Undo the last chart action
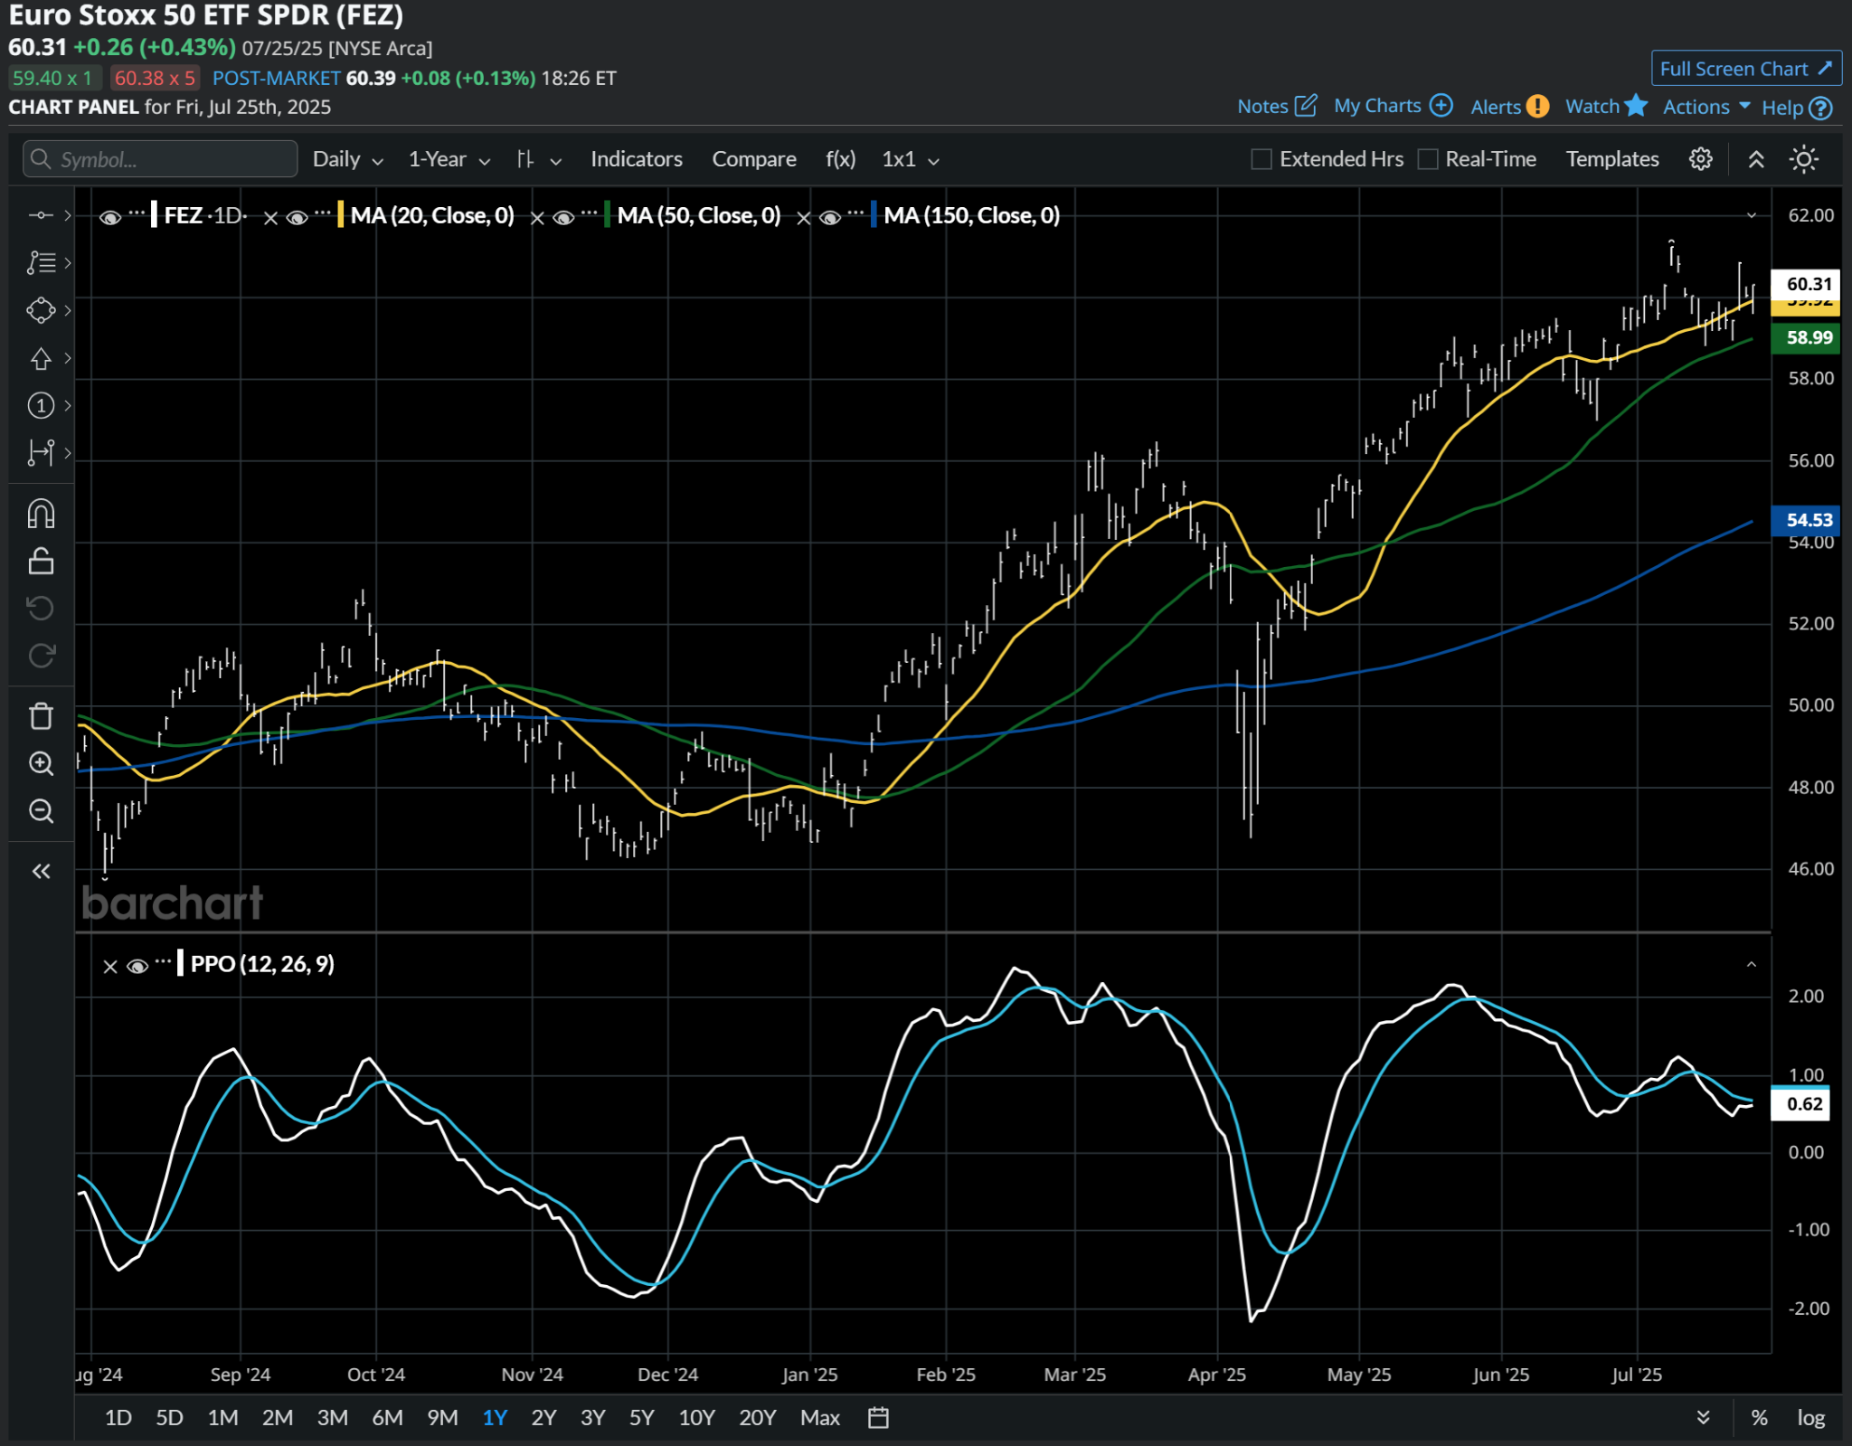 point(41,608)
